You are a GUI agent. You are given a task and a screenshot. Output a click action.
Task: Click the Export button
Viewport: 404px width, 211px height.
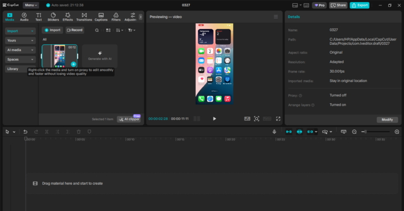click(x=360, y=5)
